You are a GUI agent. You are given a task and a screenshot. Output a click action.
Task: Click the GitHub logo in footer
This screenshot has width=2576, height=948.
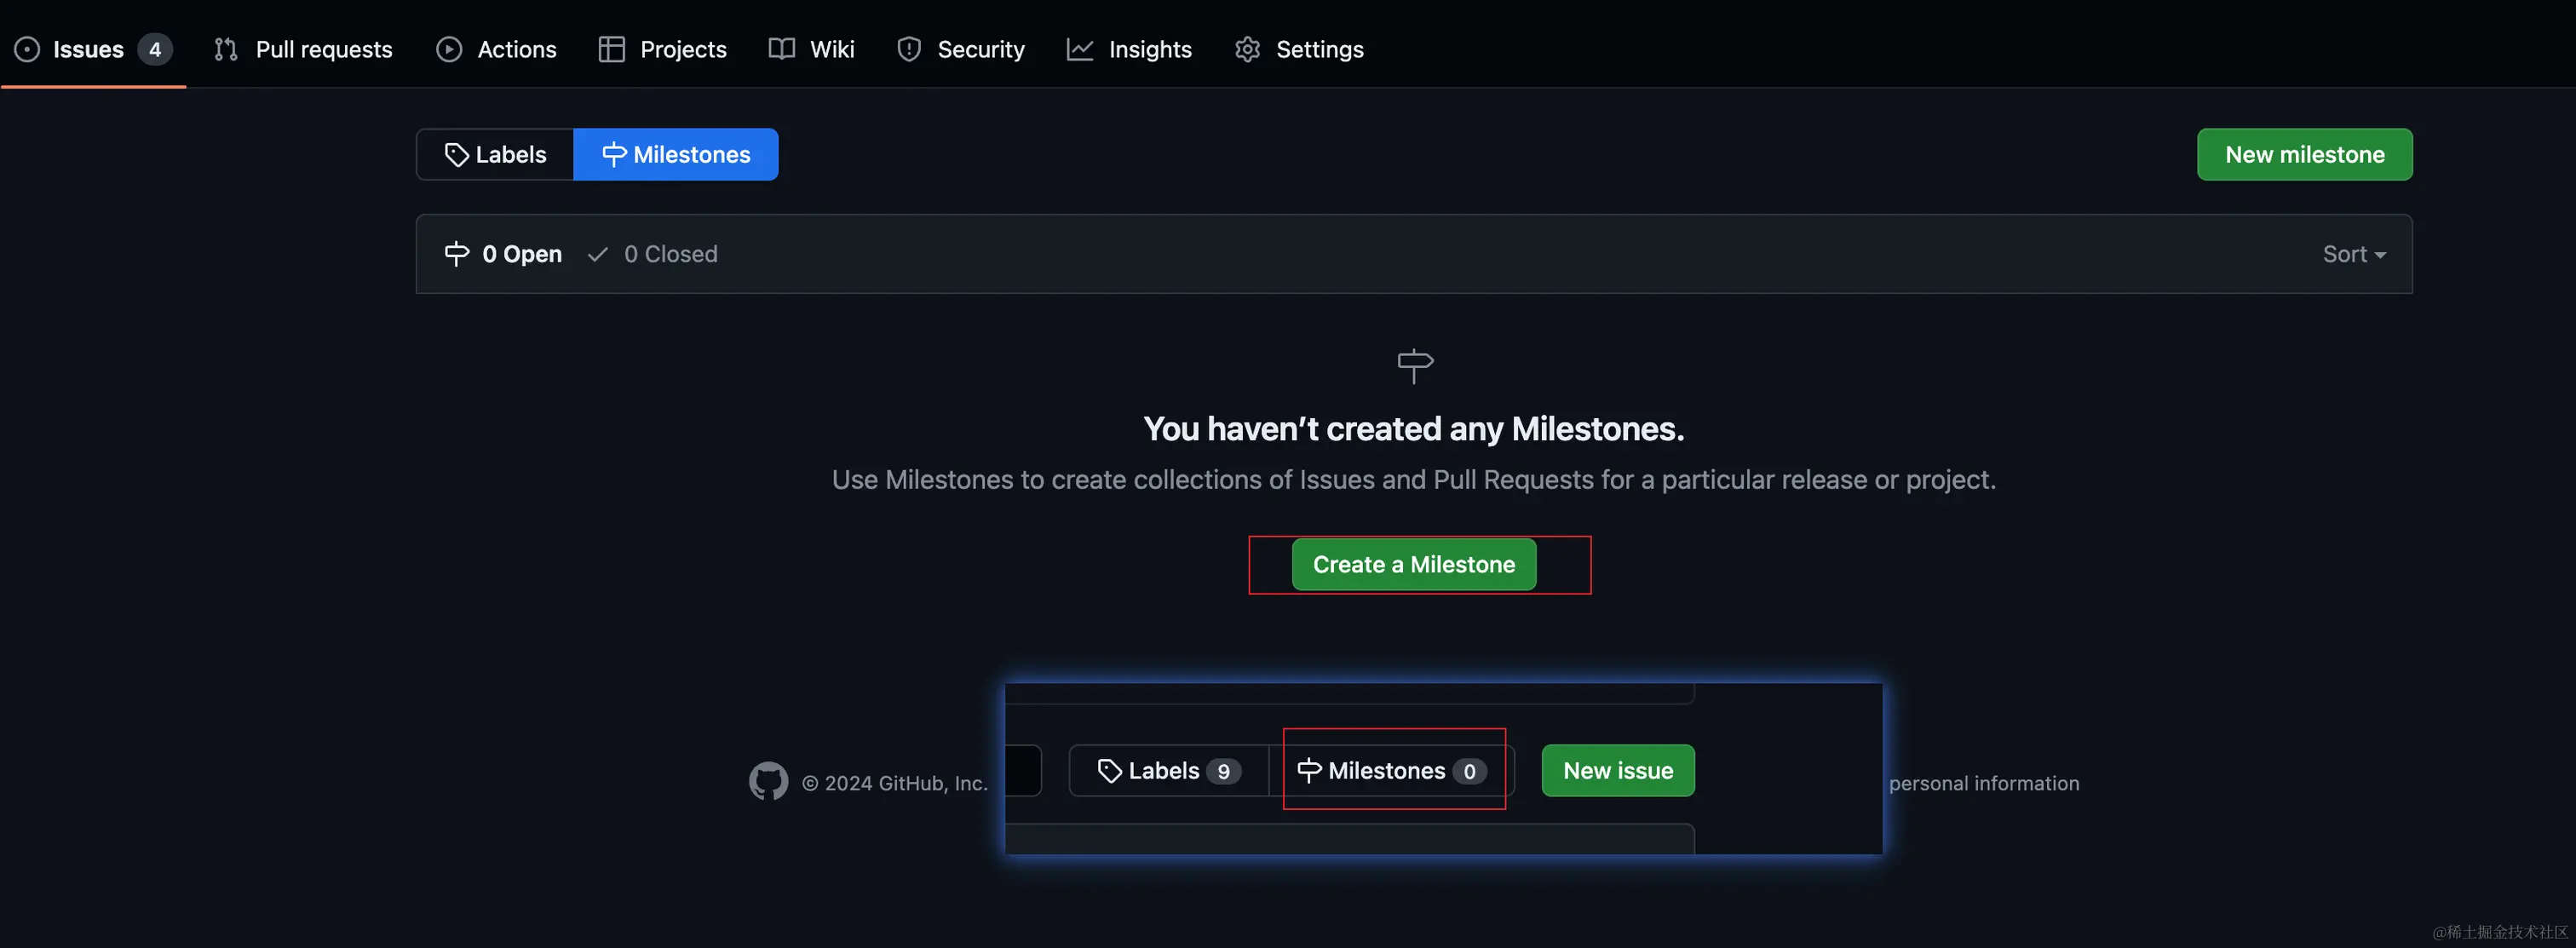[x=768, y=782]
